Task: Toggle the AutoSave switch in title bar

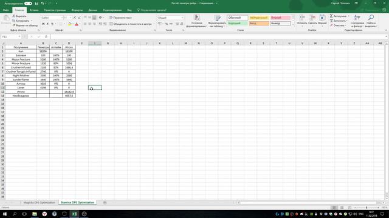Action: coord(28,4)
